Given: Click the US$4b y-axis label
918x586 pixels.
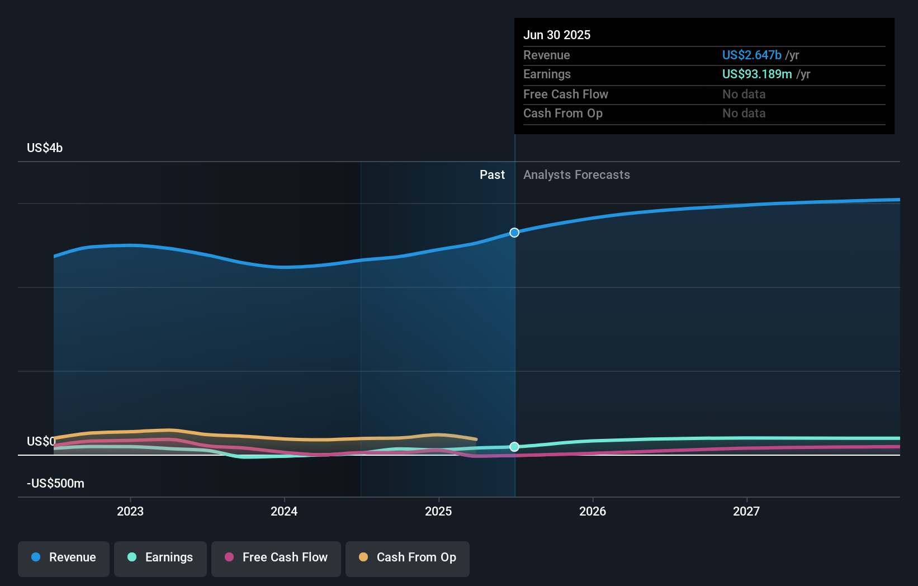Looking at the screenshot, I should pyautogui.click(x=45, y=148).
